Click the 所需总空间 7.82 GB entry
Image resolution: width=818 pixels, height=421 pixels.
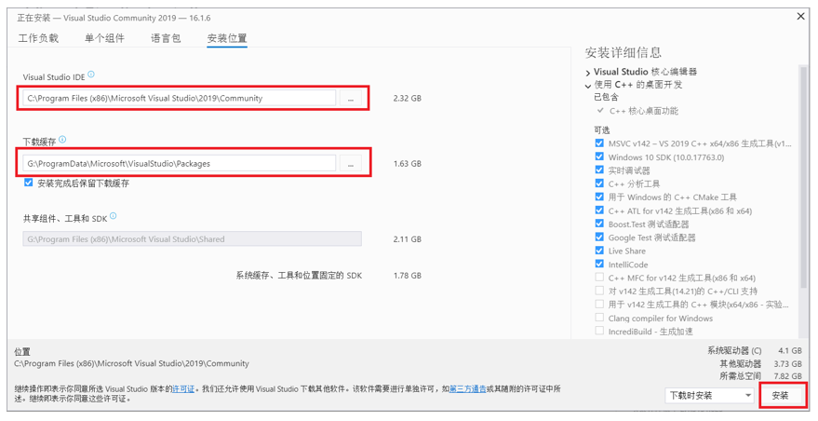(760, 376)
